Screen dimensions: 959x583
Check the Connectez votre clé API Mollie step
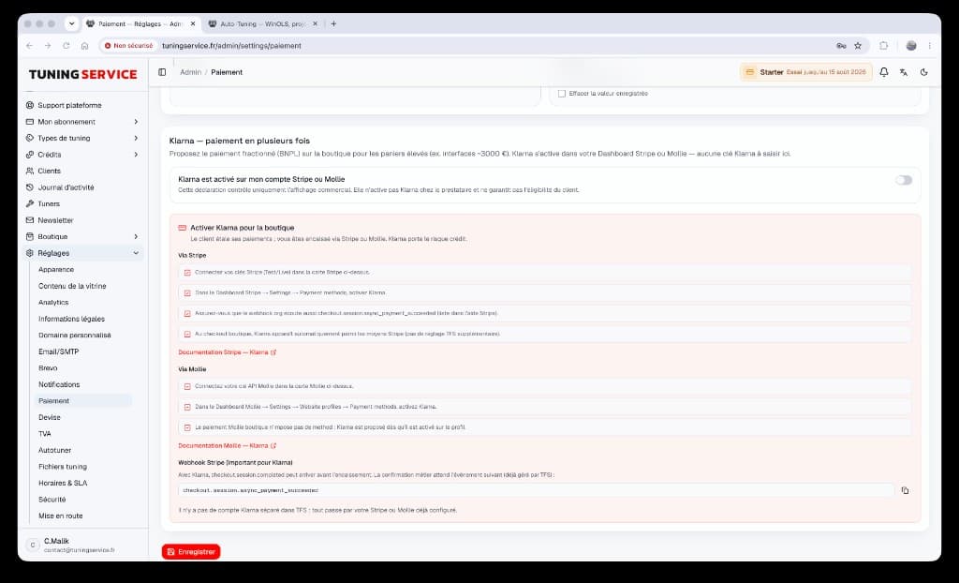(x=187, y=386)
